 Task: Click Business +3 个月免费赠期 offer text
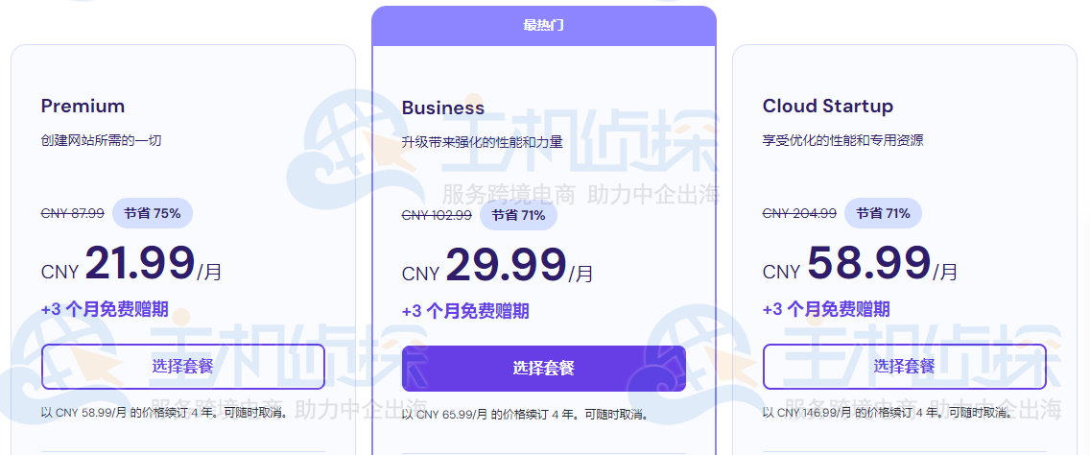465,311
